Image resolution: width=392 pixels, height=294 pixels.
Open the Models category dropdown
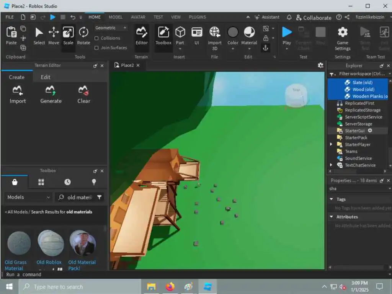(x=28, y=197)
